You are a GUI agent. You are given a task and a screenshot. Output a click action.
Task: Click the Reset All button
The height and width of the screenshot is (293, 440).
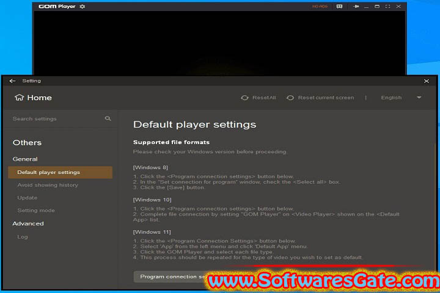click(258, 98)
